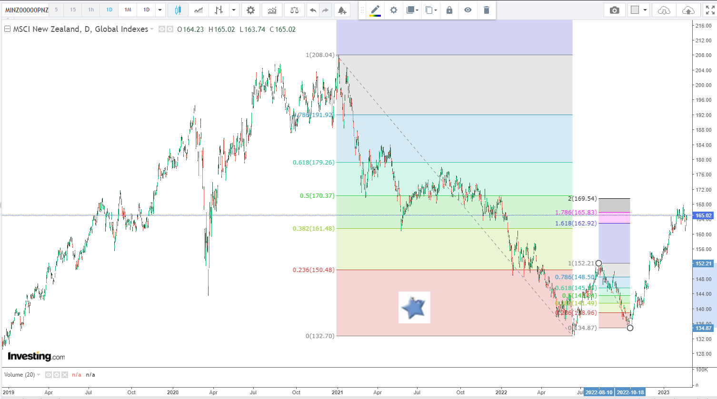The height and width of the screenshot is (399, 717).
Task: Click the 0(132.70) Fibonacci level label
Action: [320, 336]
